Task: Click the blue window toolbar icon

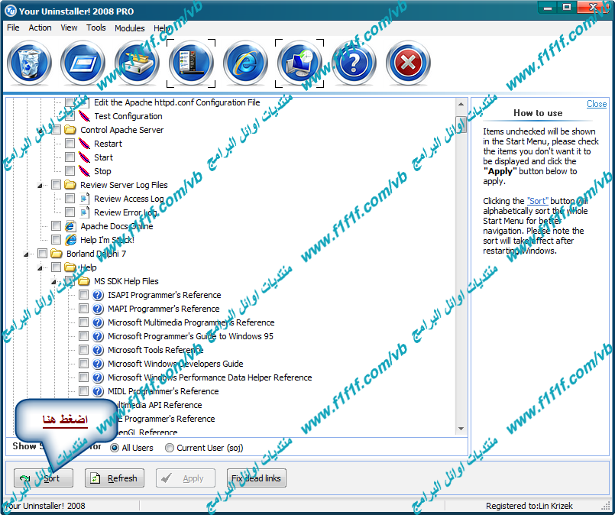Action: (x=83, y=63)
